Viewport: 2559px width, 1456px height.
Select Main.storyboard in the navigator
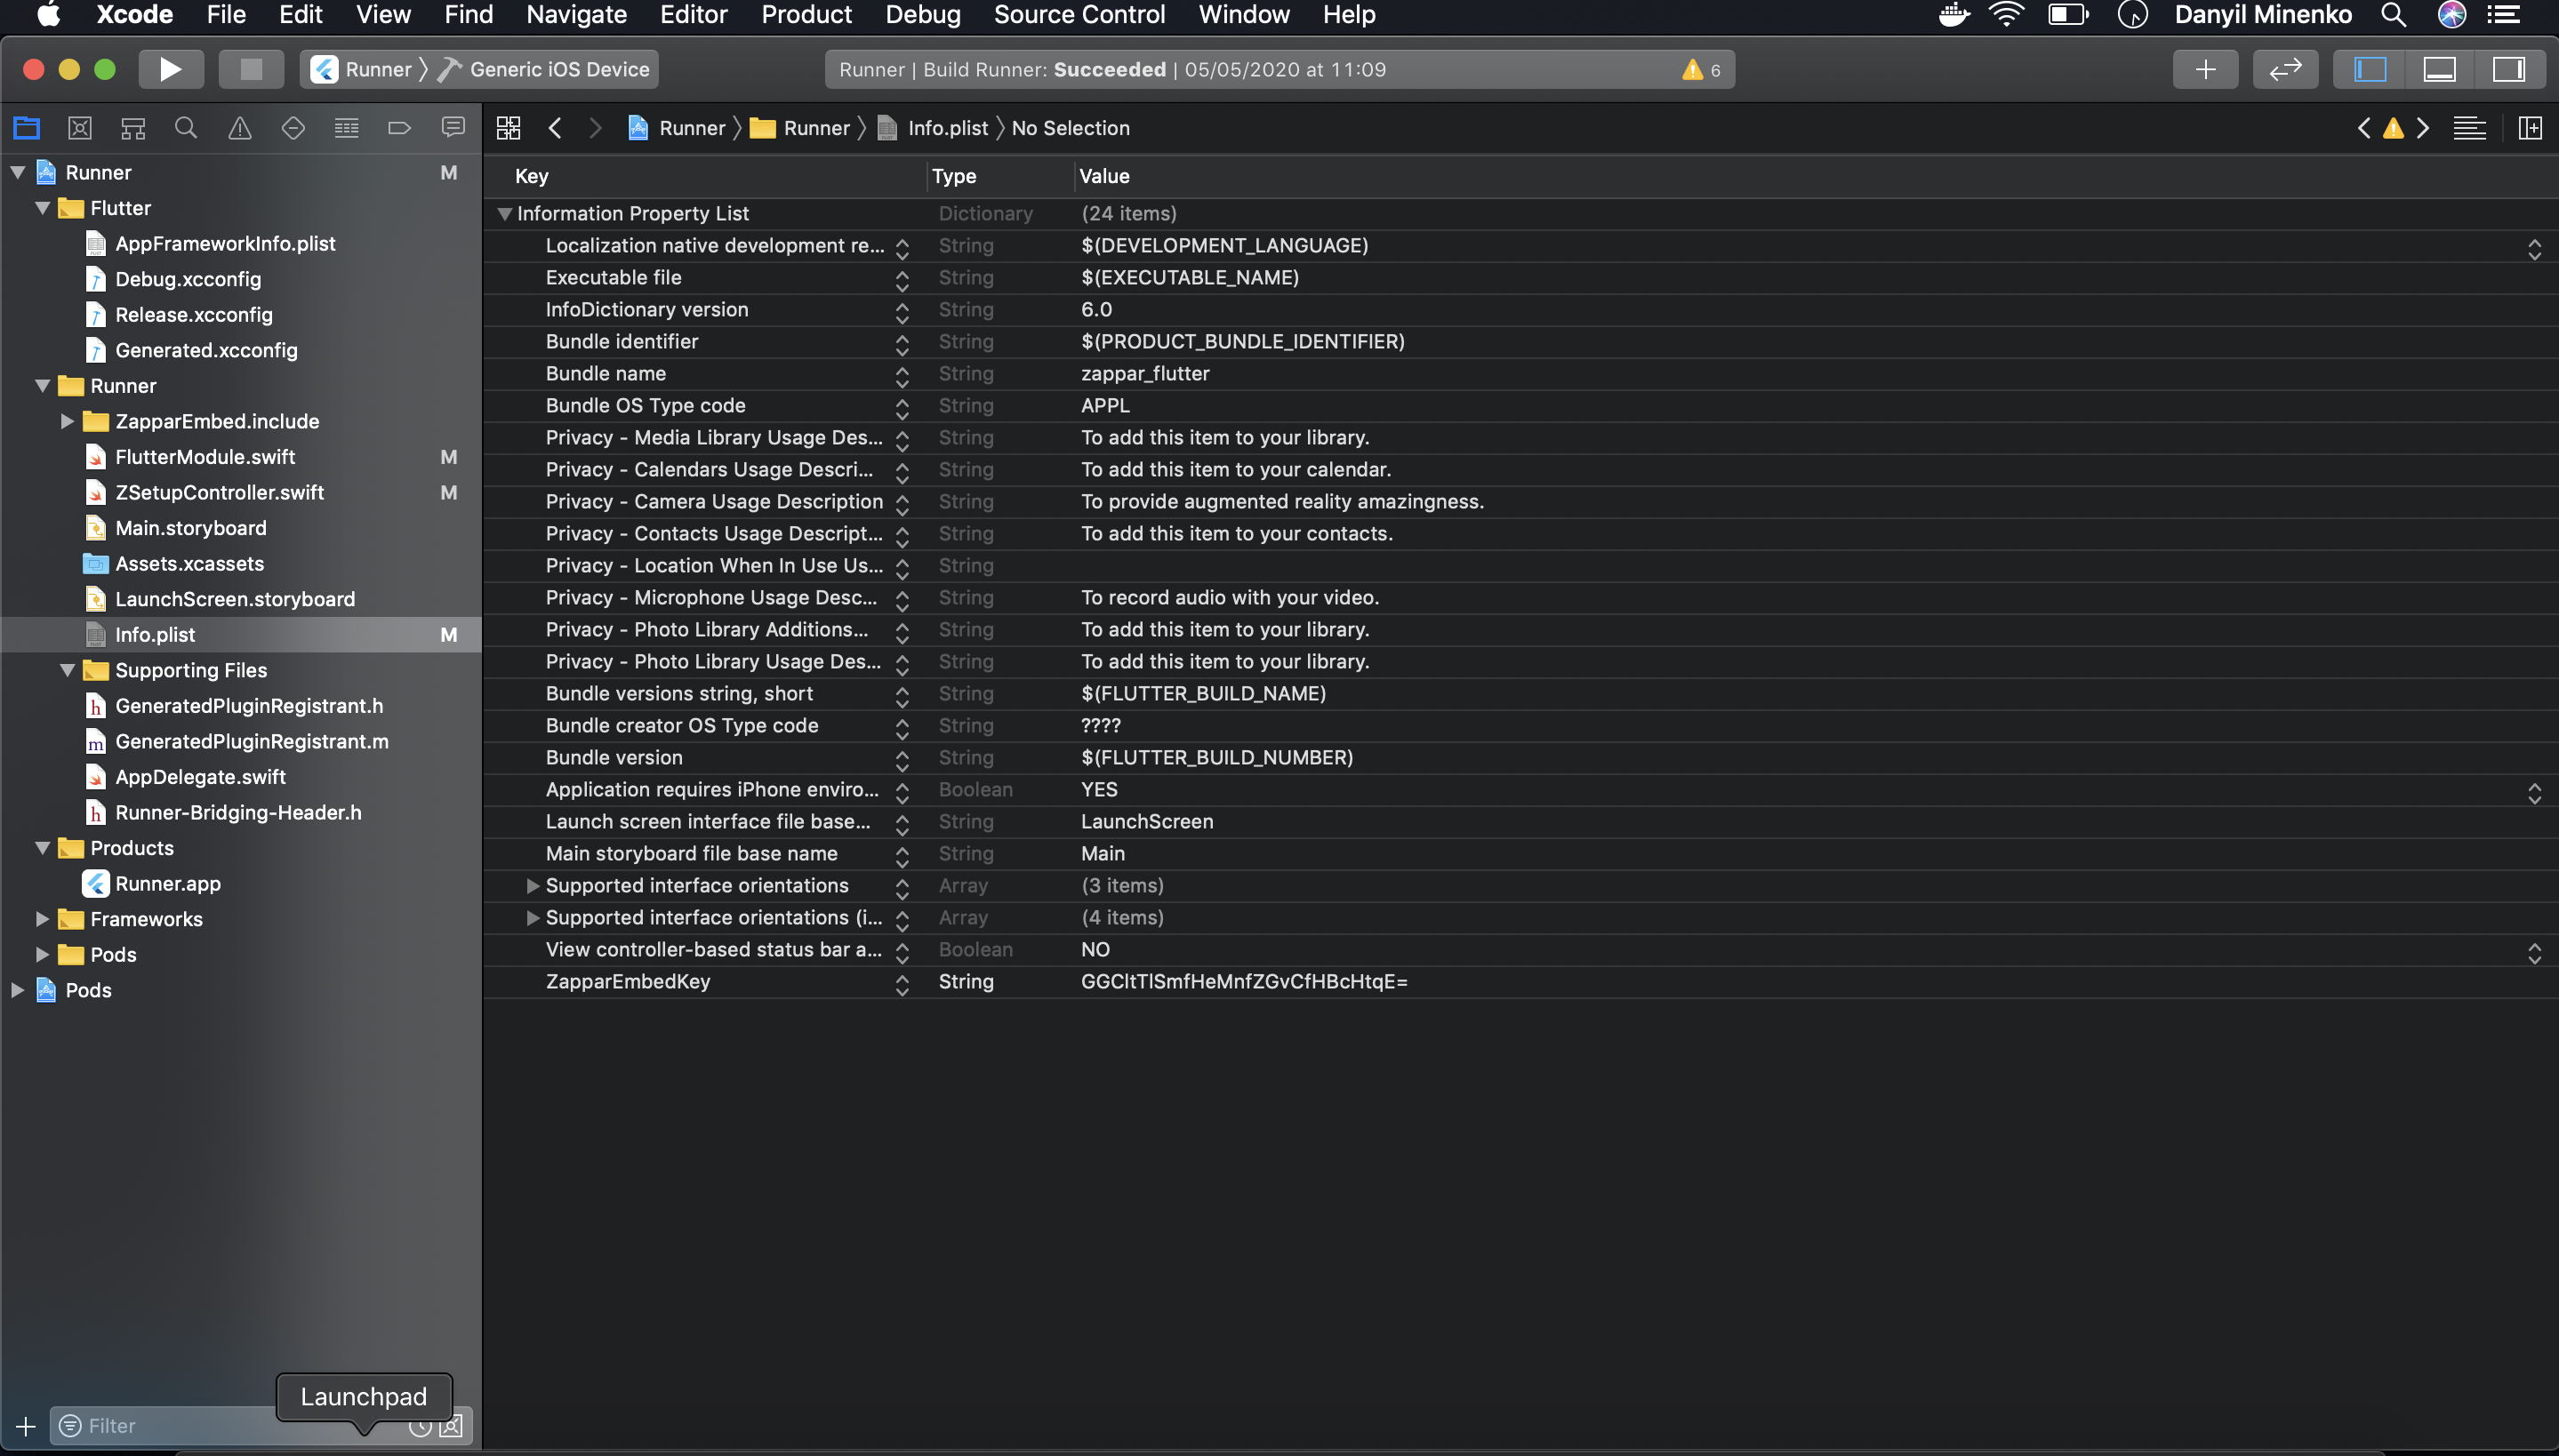(191, 528)
